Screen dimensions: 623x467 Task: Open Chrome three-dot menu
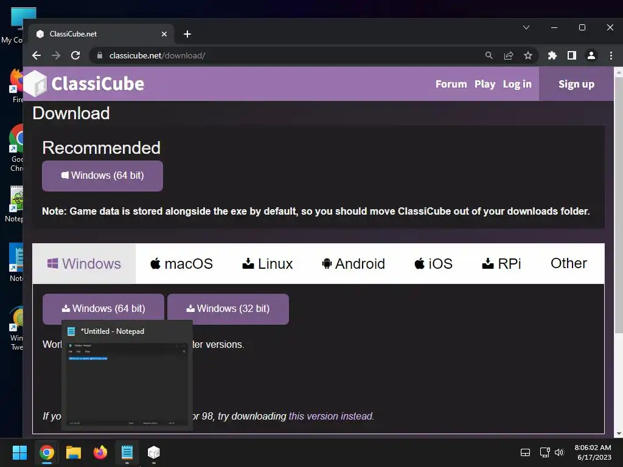pos(611,55)
